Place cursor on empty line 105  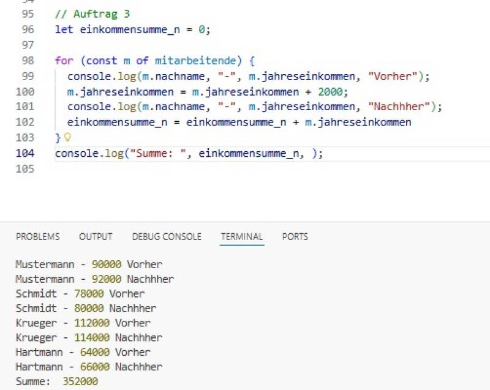[184, 169]
